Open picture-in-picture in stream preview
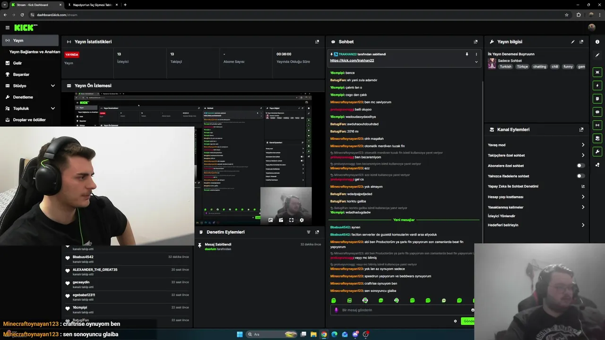 tap(270, 220)
